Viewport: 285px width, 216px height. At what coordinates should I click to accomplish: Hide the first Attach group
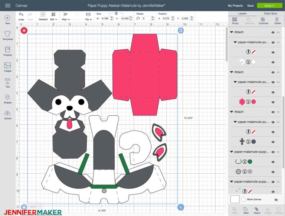click(273, 32)
